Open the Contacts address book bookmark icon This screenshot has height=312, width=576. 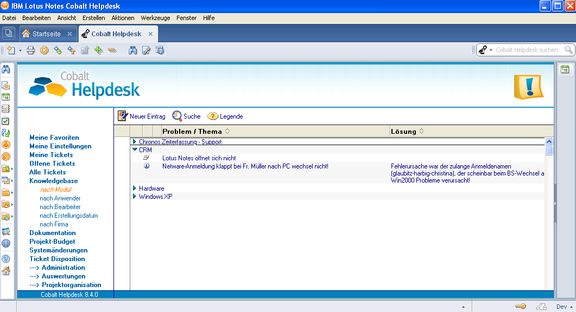[6, 108]
